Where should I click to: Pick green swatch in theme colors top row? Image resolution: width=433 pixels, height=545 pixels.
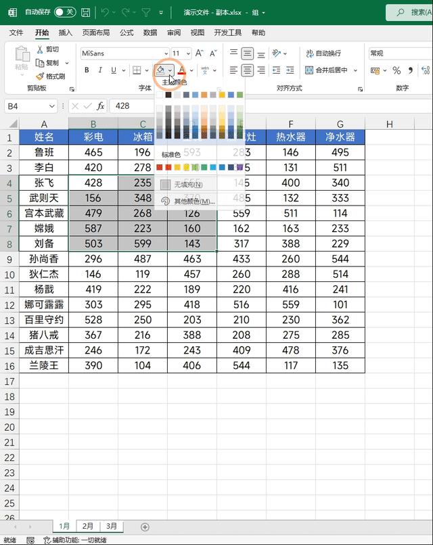coord(240,95)
